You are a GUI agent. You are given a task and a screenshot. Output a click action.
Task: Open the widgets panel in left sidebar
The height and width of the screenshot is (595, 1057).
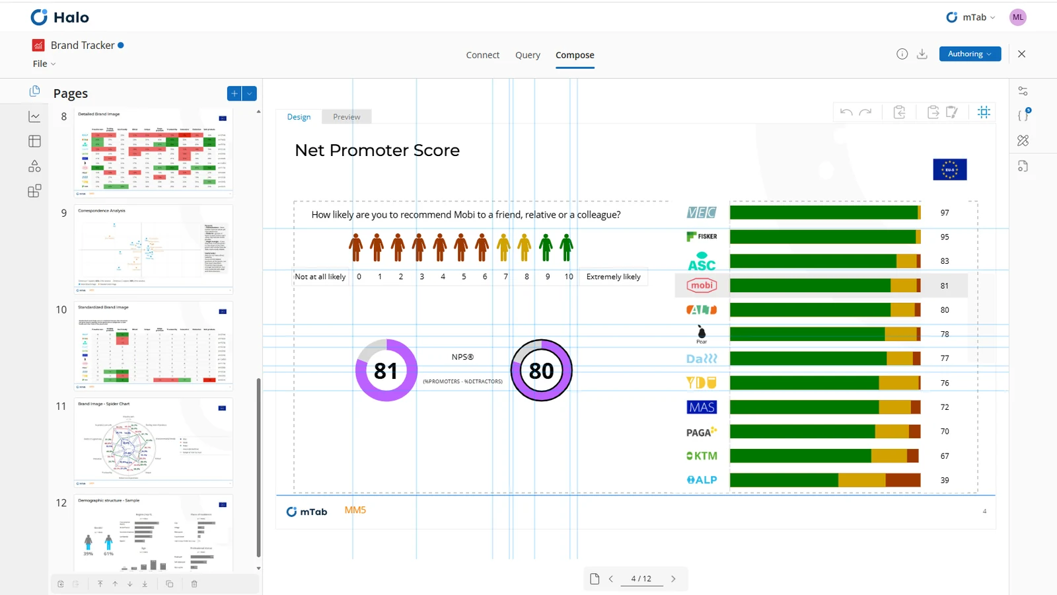click(35, 191)
